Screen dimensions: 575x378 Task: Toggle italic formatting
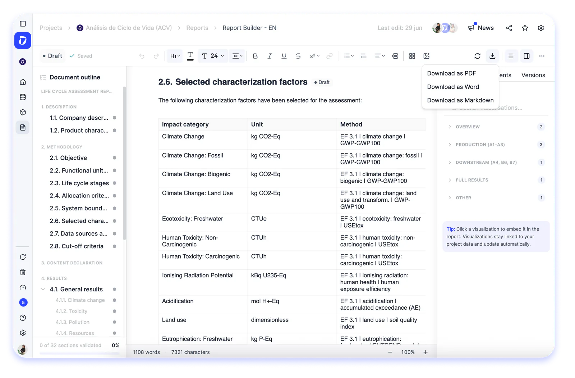(270, 56)
